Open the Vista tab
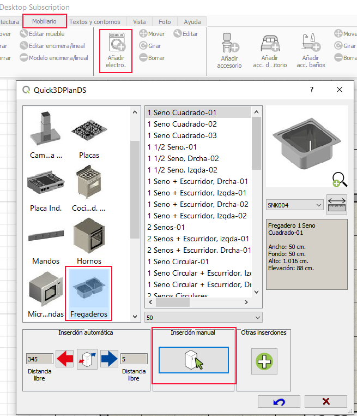The width and height of the screenshot is (357, 416). [139, 22]
